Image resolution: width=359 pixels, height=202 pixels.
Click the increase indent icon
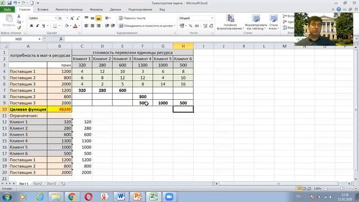tap(113, 26)
